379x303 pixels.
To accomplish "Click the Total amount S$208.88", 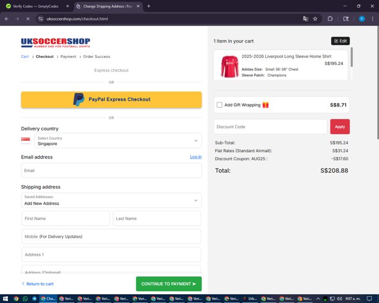I will pyautogui.click(x=334, y=170).
